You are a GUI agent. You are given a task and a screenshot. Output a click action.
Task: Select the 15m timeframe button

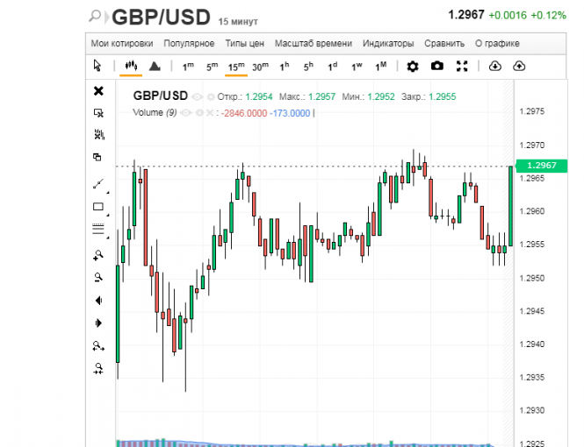(x=236, y=67)
